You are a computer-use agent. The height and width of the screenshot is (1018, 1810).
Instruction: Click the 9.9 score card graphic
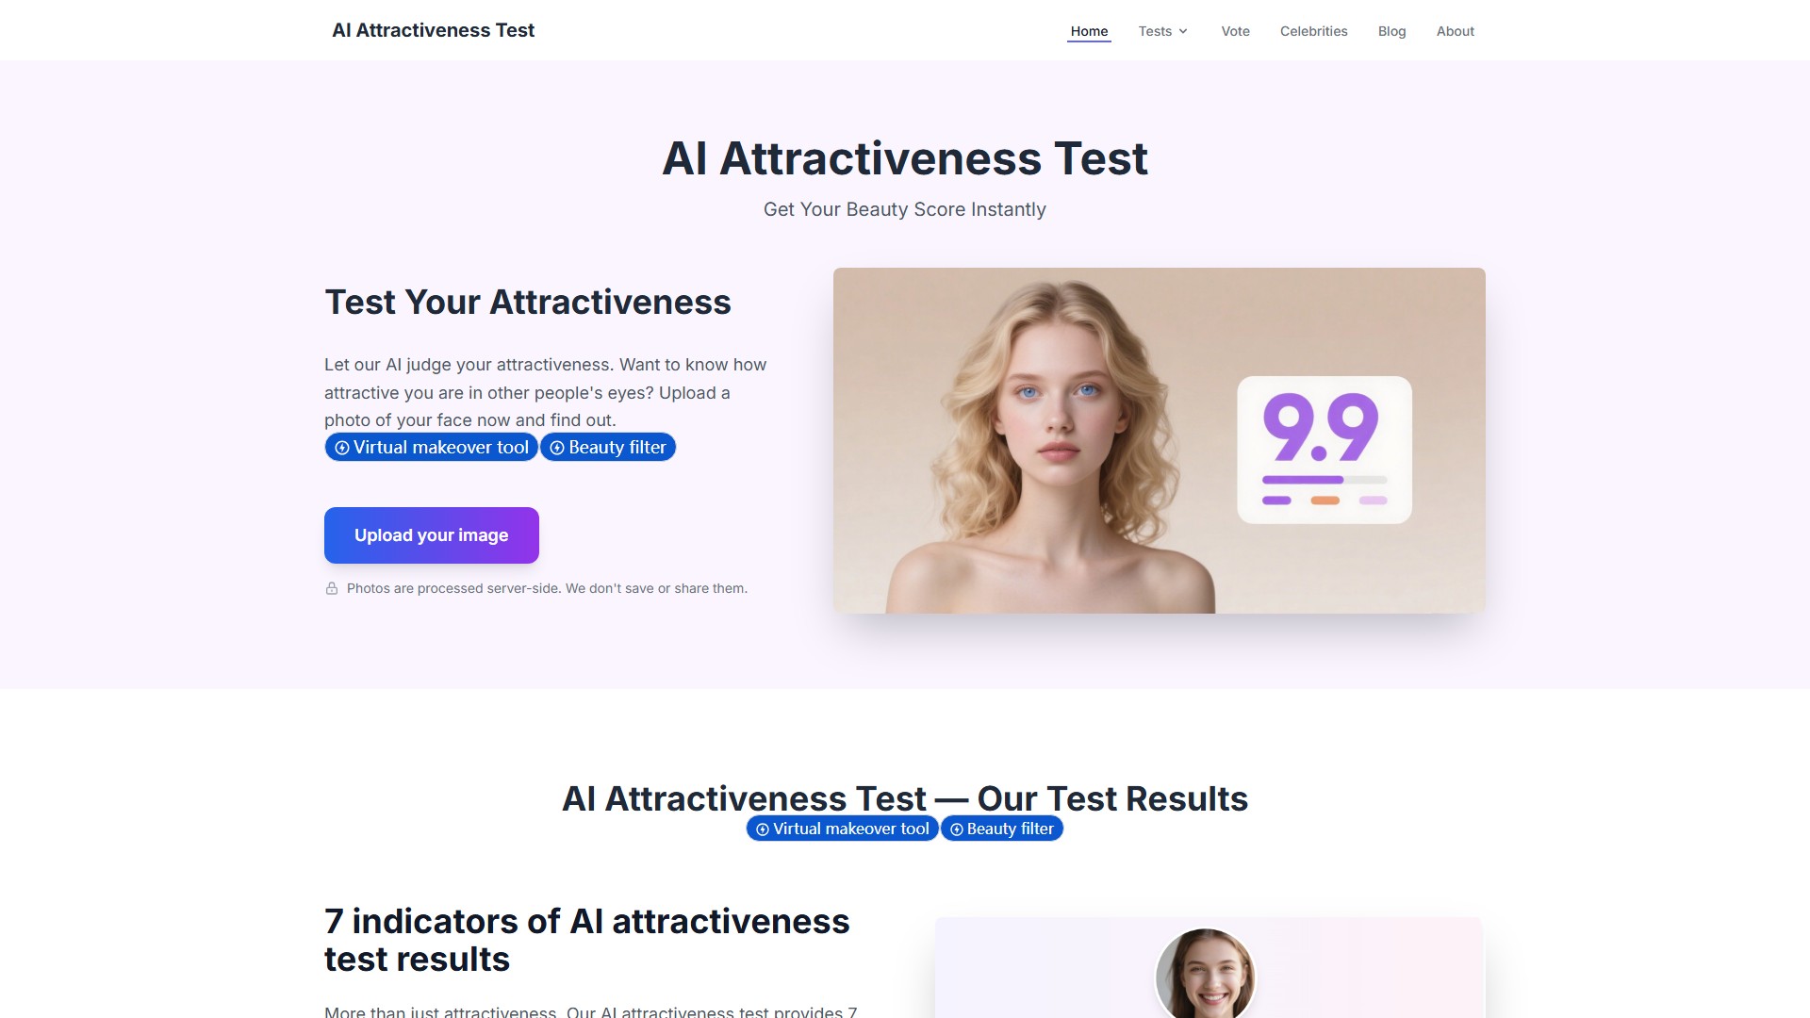tap(1325, 450)
